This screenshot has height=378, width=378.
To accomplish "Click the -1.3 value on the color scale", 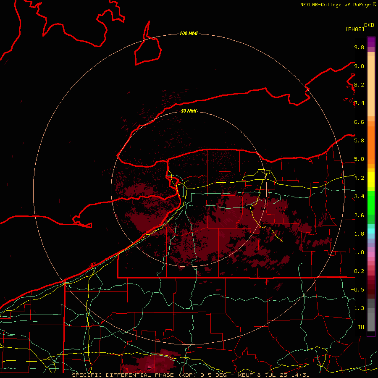I will click(x=357, y=308).
